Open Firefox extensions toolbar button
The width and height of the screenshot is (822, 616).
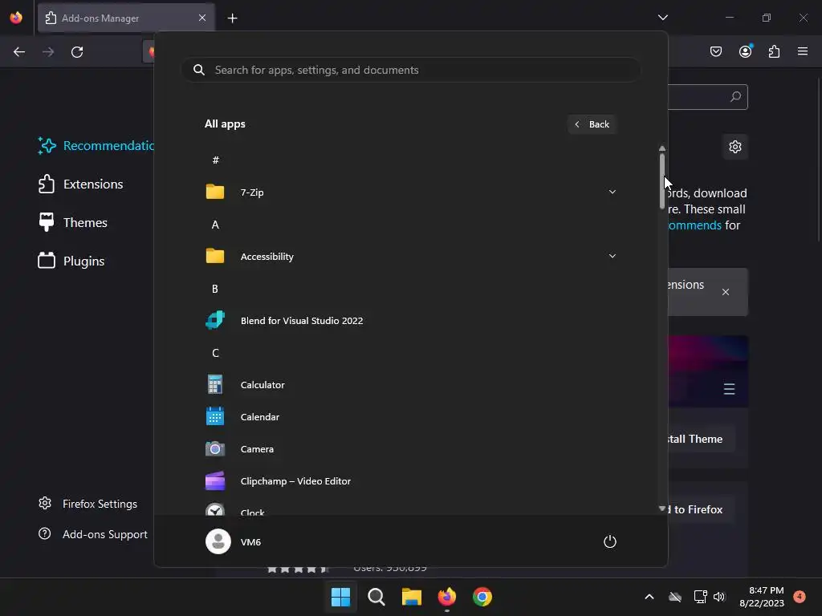[x=775, y=51]
